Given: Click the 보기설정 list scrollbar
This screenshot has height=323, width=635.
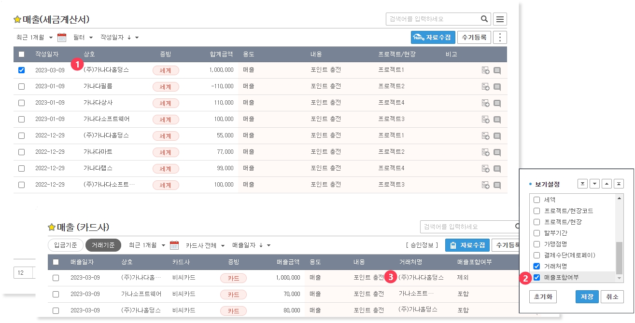Looking at the screenshot, I should coord(619,258).
